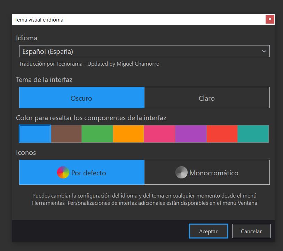Pick the pink accent color swatch
Screen dimensions: 283x251
(159, 134)
